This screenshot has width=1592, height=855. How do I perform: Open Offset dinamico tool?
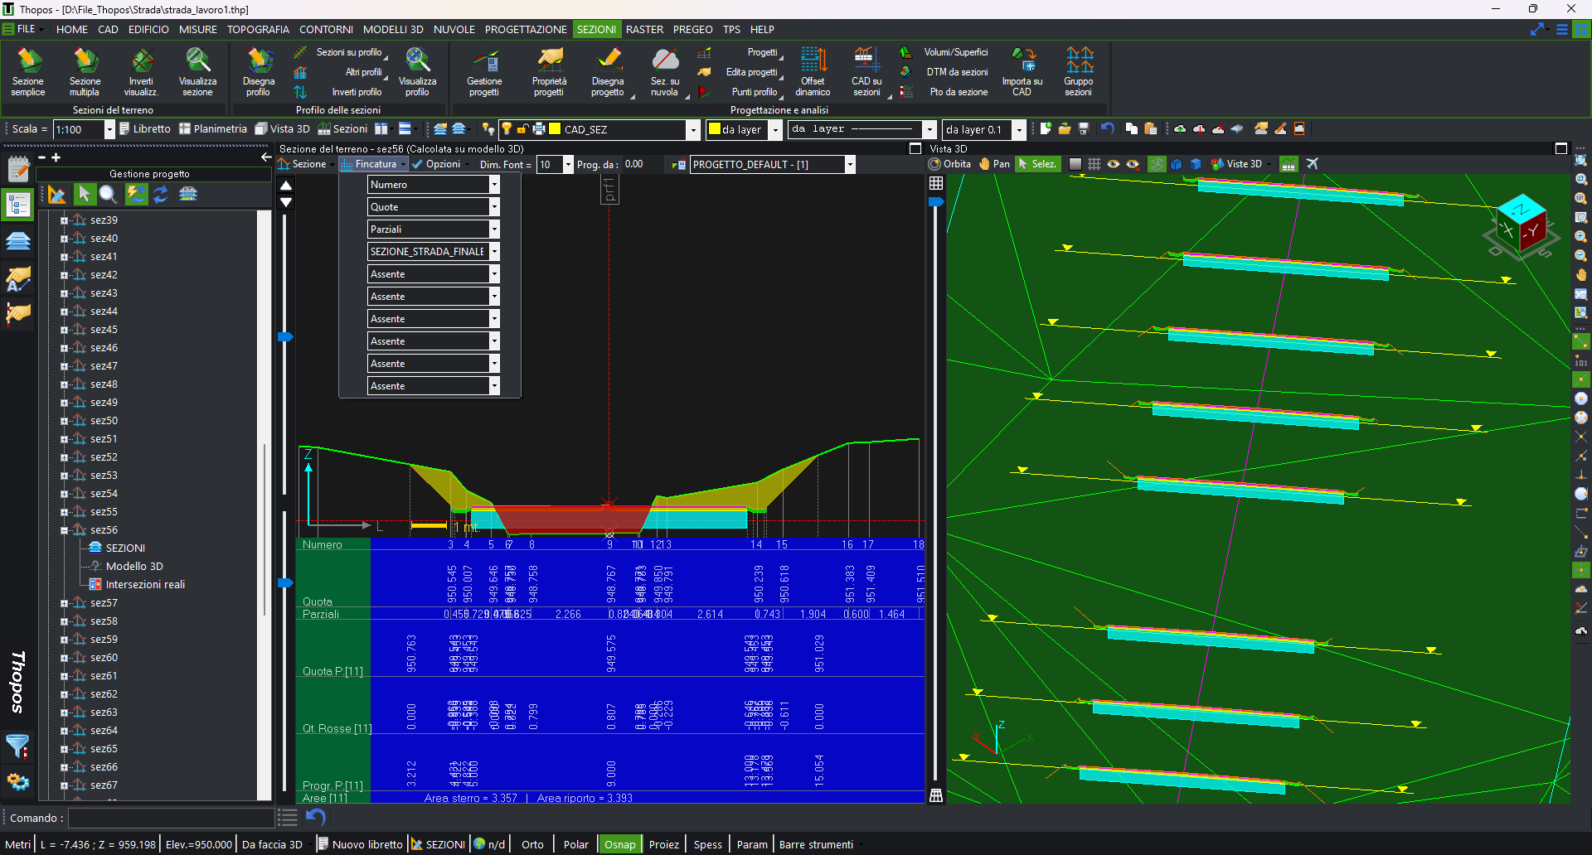pos(813,72)
